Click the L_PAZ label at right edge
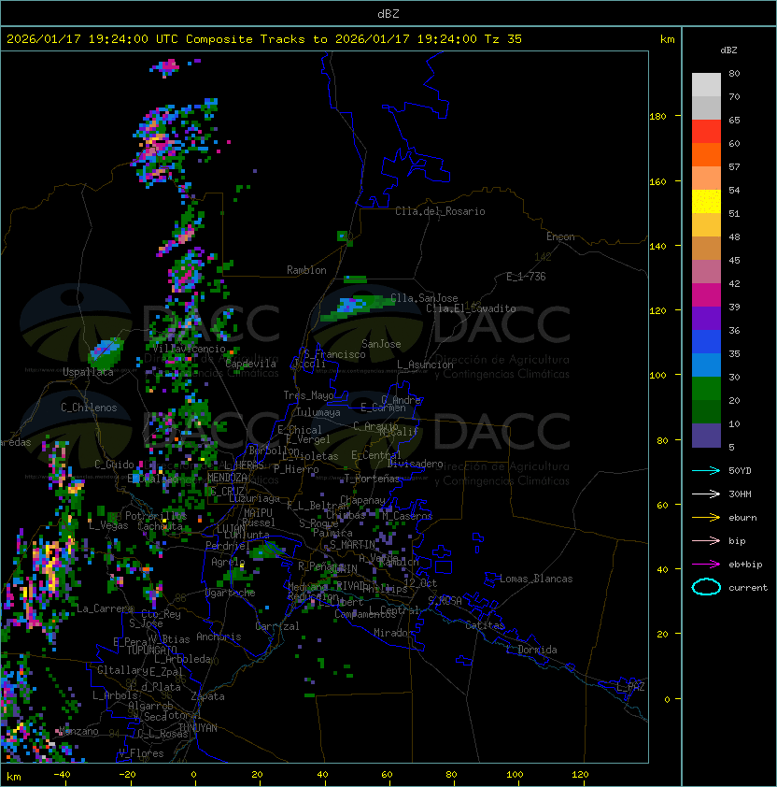The image size is (777, 787). pyautogui.click(x=630, y=687)
